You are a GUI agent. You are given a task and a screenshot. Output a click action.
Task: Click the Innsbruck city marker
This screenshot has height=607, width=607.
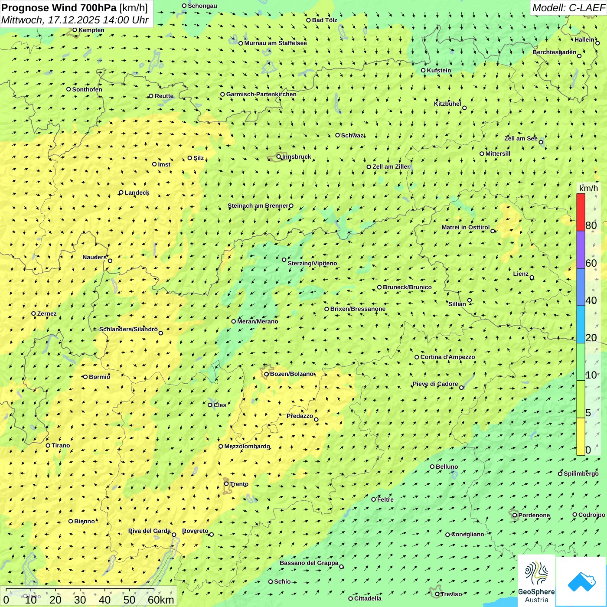pyautogui.click(x=279, y=157)
